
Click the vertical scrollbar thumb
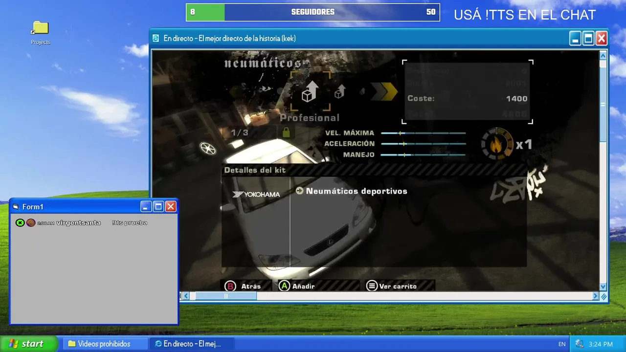[603, 104]
